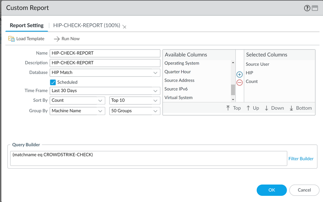Open the Database HIP Match dropdown
Image resolution: width=323 pixels, height=202 pixels.
tap(156, 73)
